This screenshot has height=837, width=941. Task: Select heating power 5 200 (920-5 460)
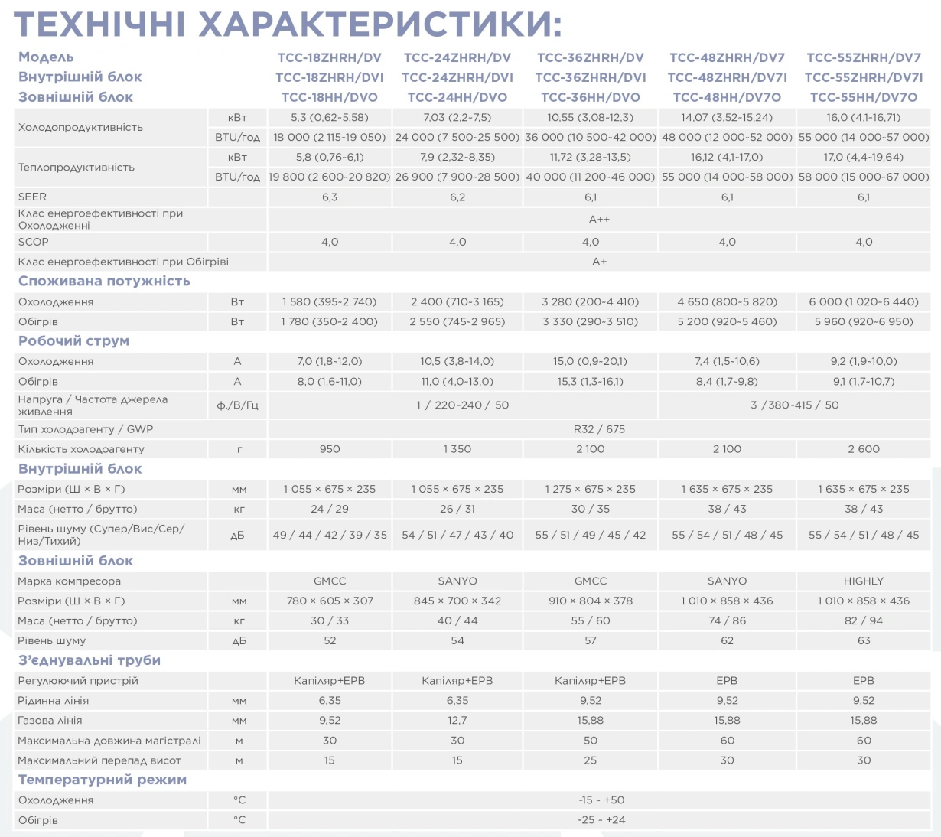(x=727, y=321)
